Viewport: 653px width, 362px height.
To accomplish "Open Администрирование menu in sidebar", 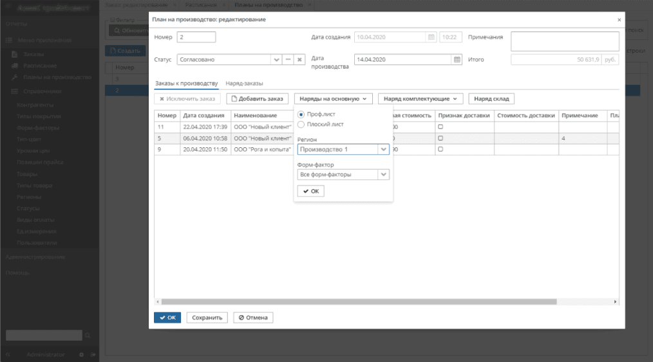I will (35, 257).
